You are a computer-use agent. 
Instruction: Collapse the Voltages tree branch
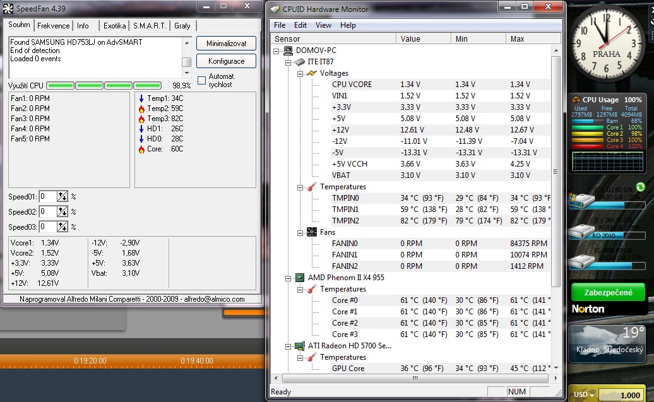[300, 73]
